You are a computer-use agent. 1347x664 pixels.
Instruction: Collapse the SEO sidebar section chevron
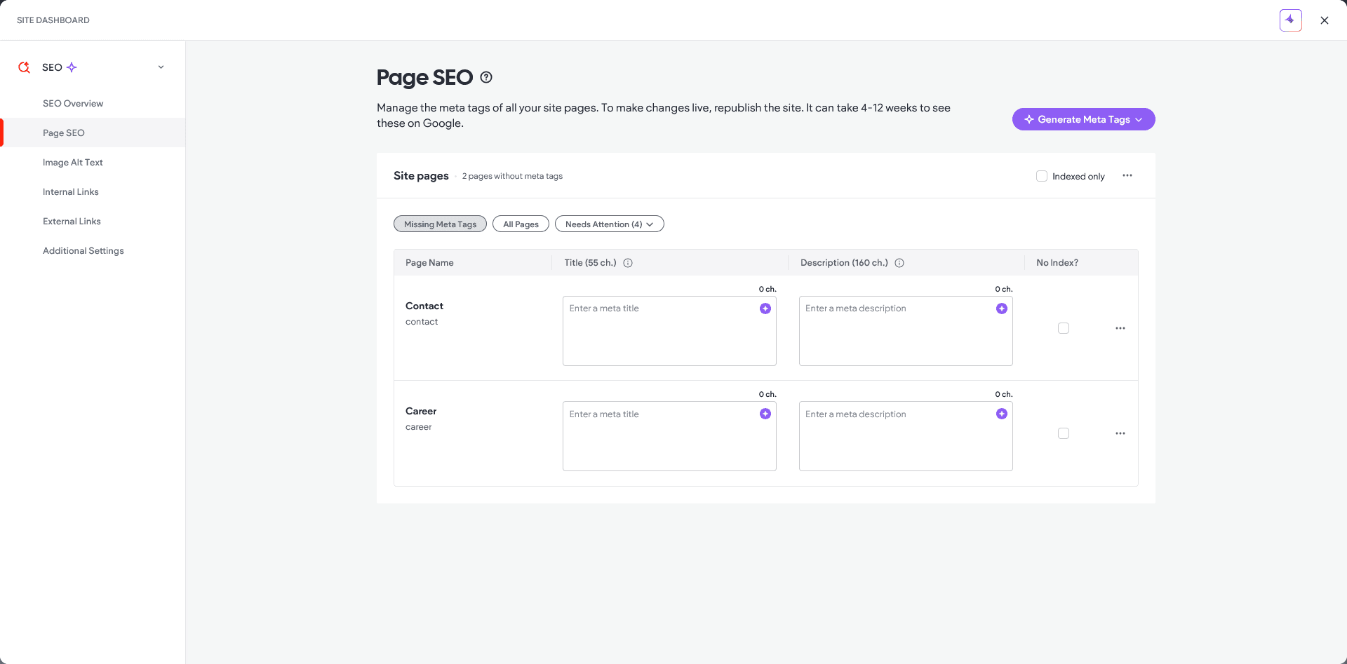click(161, 67)
